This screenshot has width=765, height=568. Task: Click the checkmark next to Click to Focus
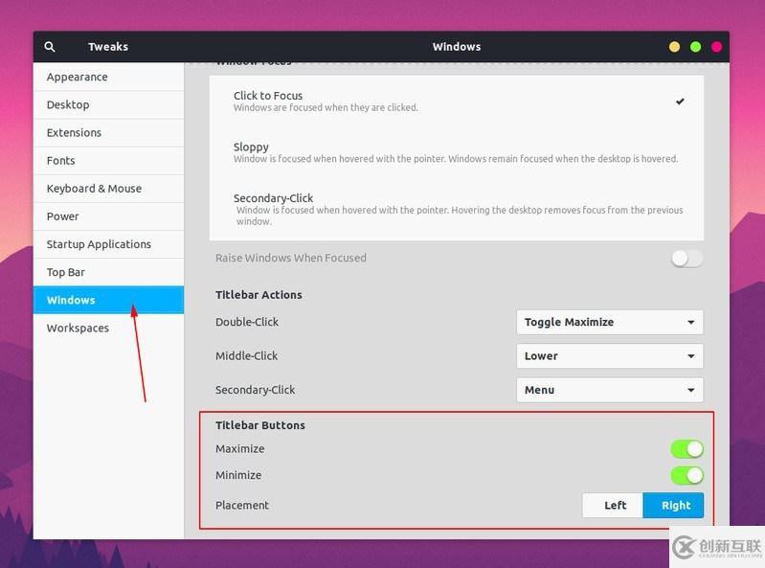[x=680, y=102]
